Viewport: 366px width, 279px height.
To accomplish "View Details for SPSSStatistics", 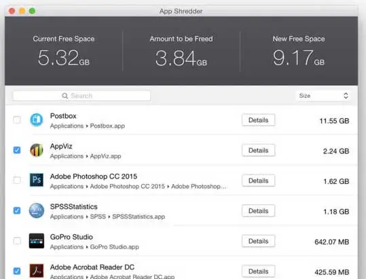I will coord(259,210).
